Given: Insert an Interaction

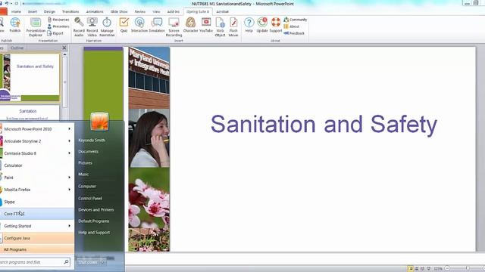Looking at the screenshot, I should pyautogui.click(x=139, y=25).
